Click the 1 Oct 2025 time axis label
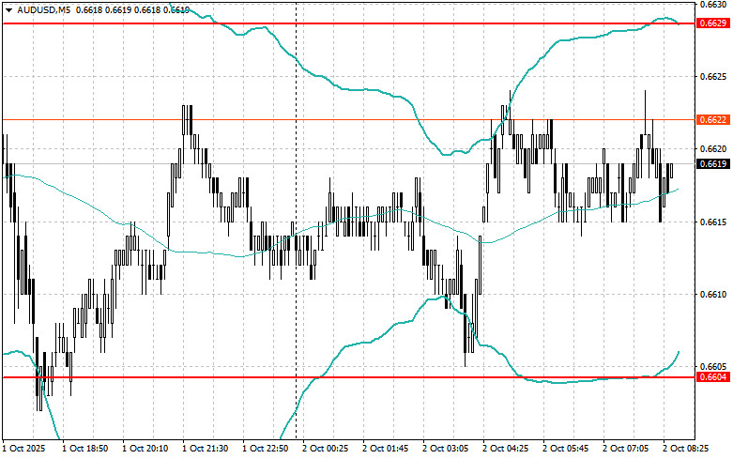Viewport: 733px width, 459px height. point(23,449)
